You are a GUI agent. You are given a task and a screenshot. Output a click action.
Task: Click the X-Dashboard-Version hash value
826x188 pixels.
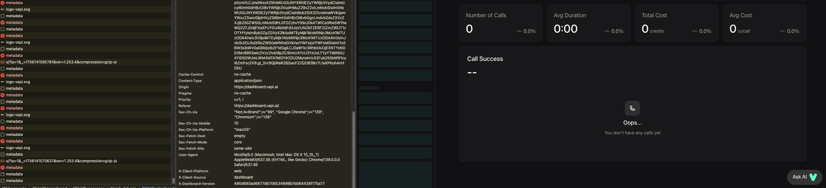279,184
